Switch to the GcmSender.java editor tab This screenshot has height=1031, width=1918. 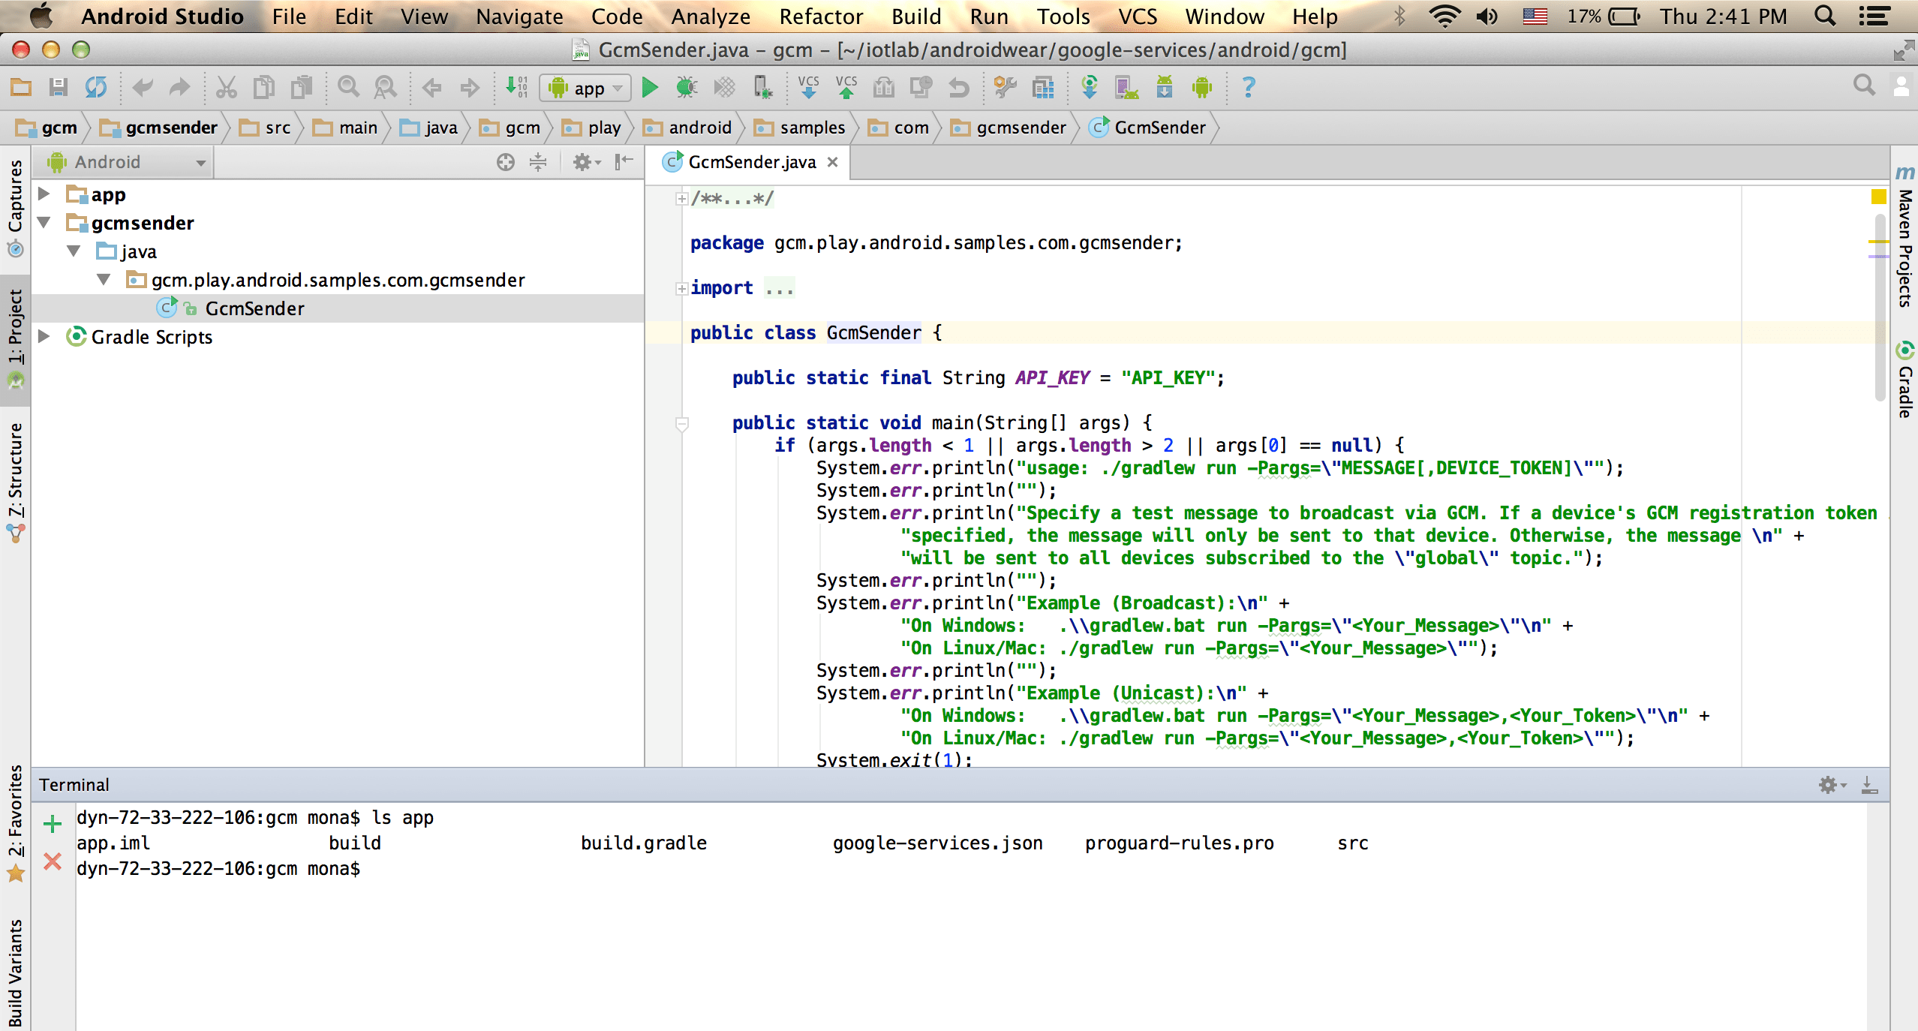coord(749,162)
